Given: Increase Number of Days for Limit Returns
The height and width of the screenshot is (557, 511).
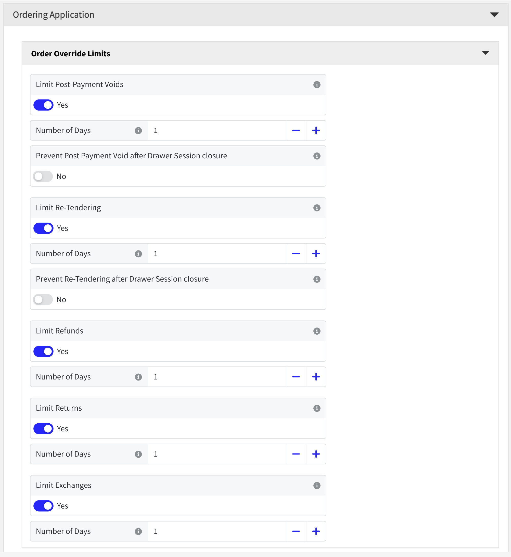Looking at the screenshot, I should [316, 454].
